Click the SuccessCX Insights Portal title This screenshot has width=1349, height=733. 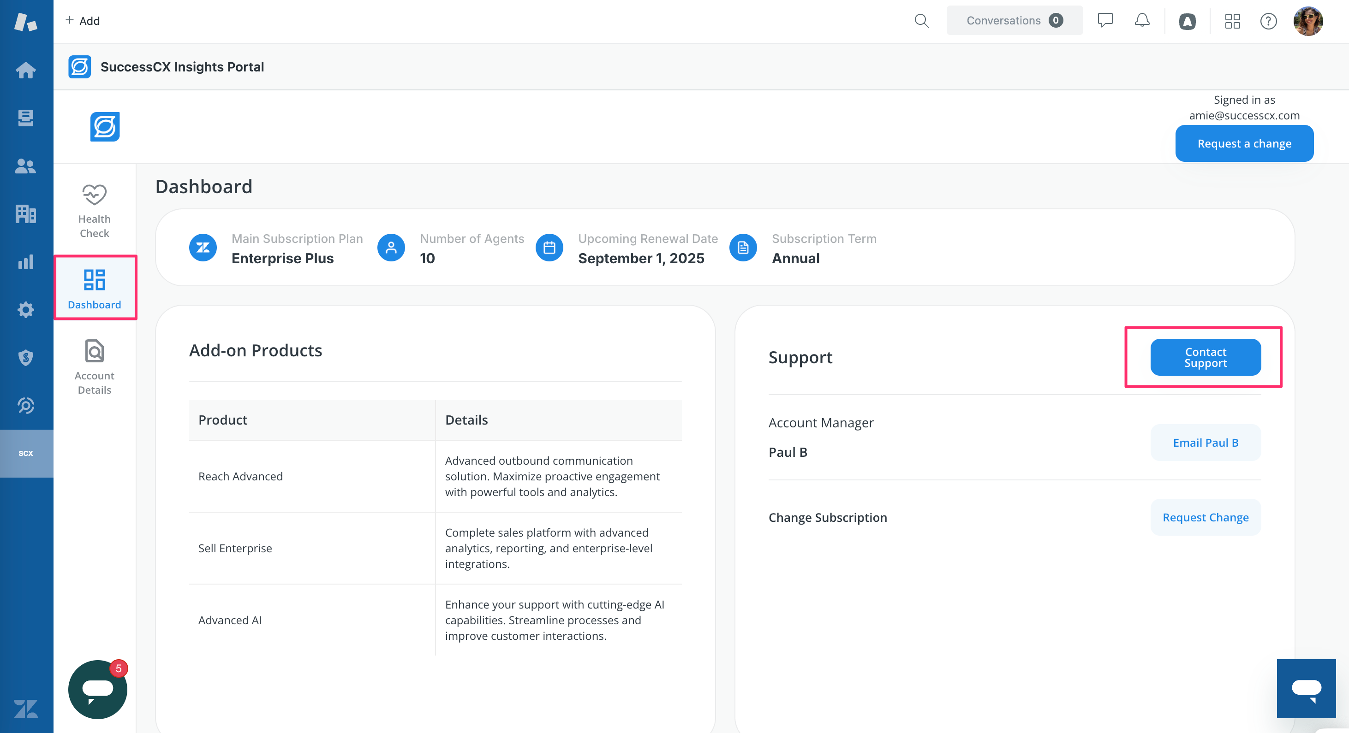point(182,67)
